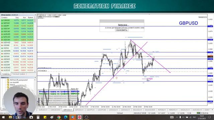Close the Navigator panel
The image size is (214, 120).
(x=35, y=77)
